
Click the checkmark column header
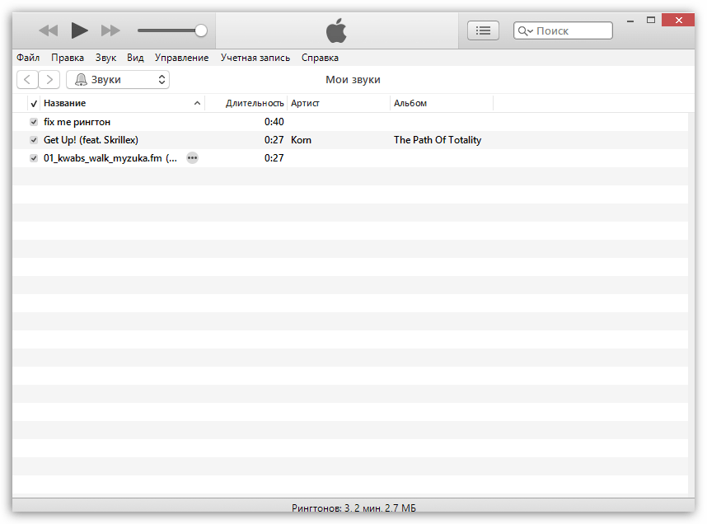click(x=34, y=104)
